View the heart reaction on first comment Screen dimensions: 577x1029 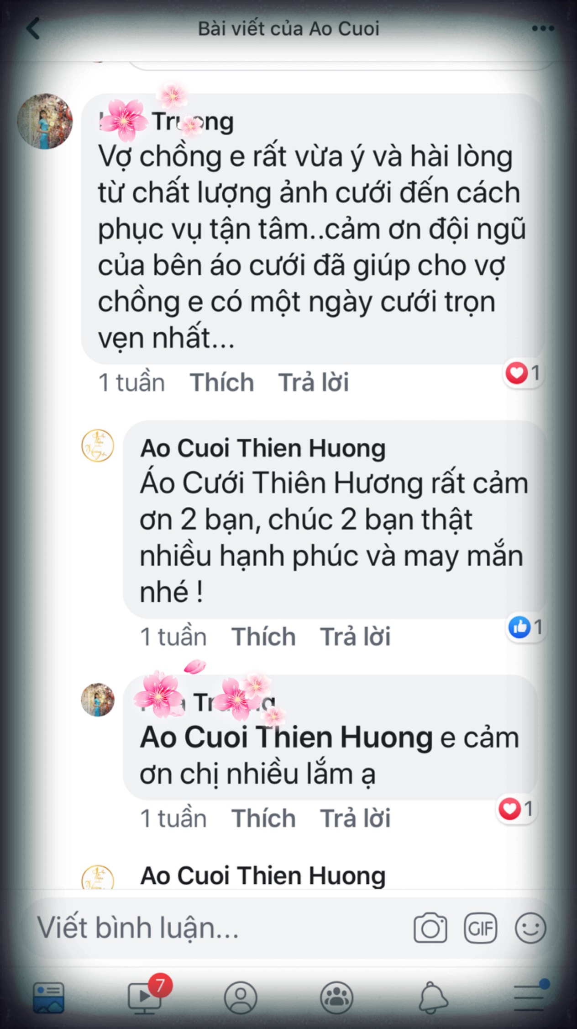coord(523,373)
